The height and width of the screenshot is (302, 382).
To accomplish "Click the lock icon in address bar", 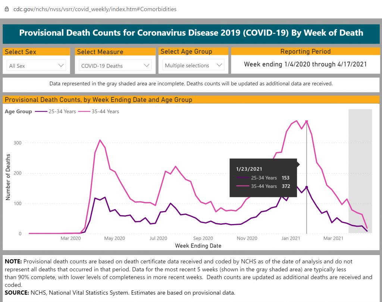I will [7, 9].
